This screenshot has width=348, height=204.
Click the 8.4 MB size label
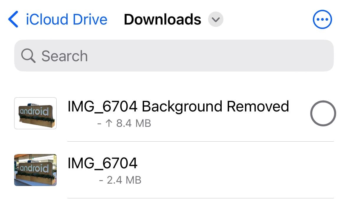point(134,123)
